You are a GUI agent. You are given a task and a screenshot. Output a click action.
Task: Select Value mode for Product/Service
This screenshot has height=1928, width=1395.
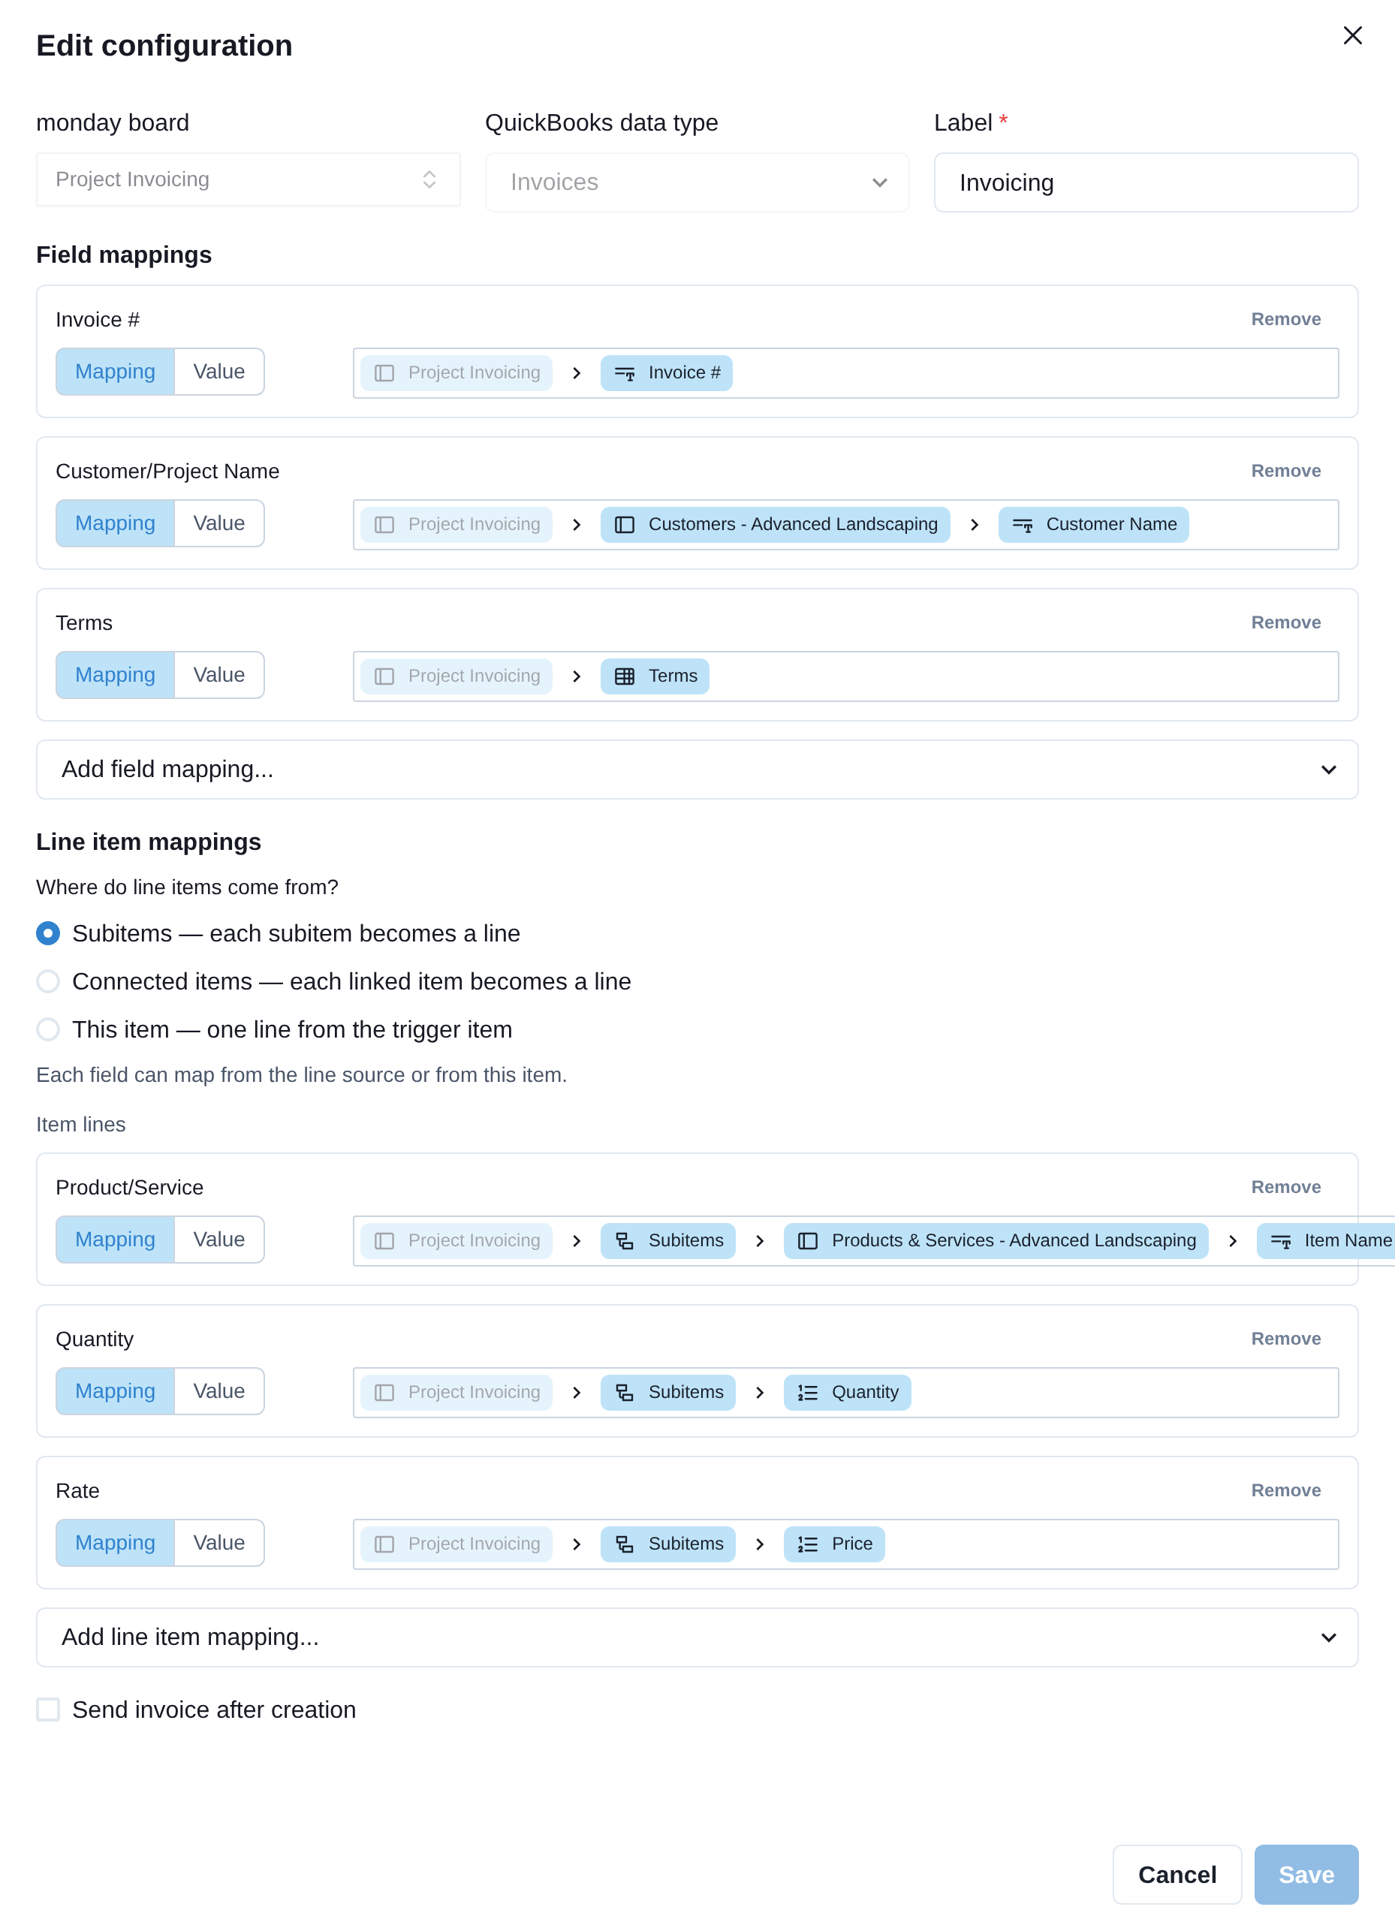[x=219, y=1240]
